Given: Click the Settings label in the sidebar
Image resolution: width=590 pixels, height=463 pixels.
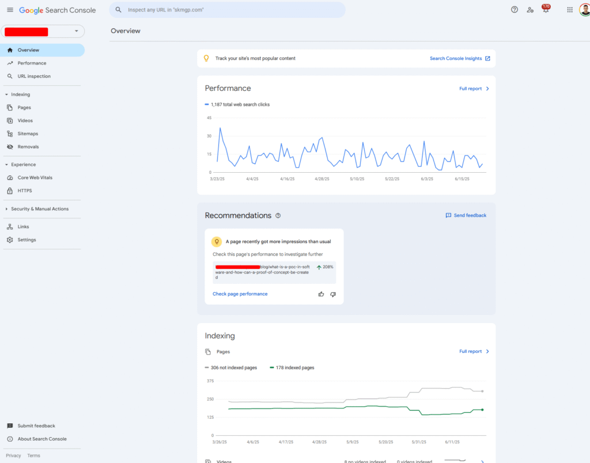Looking at the screenshot, I should pyautogui.click(x=27, y=240).
